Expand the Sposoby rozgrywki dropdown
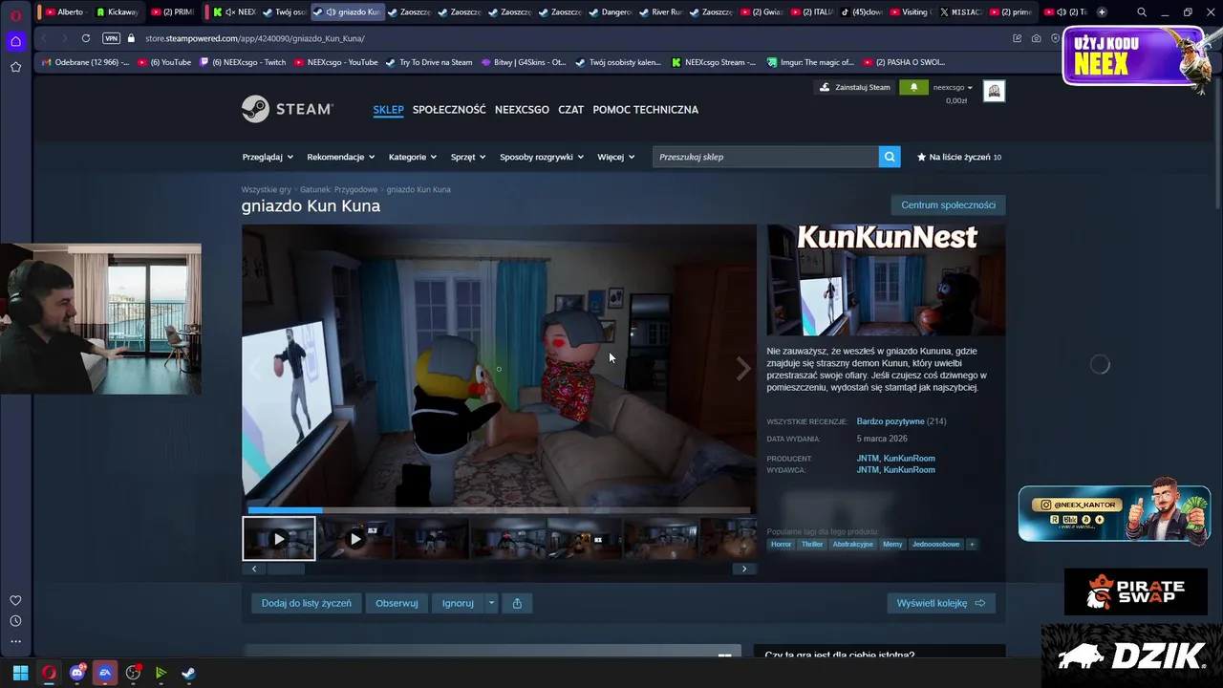Viewport: 1223px width, 688px height. [x=542, y=157]
